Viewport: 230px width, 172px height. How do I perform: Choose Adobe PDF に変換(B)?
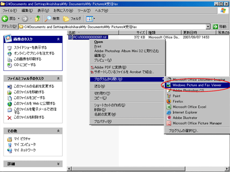128,67
